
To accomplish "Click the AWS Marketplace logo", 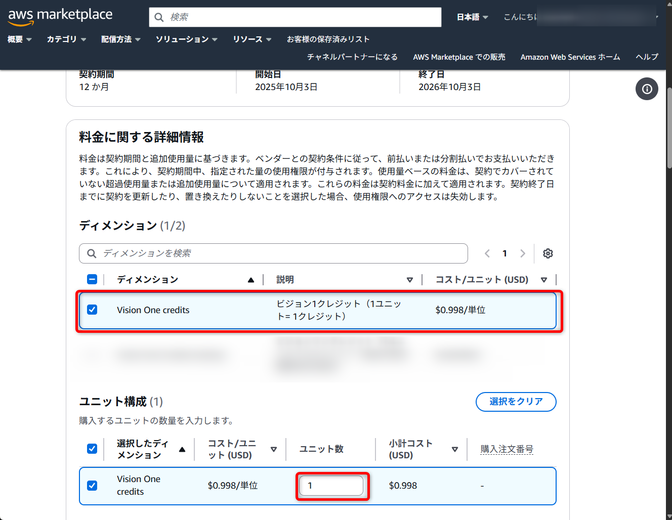I will pos(60,16).
